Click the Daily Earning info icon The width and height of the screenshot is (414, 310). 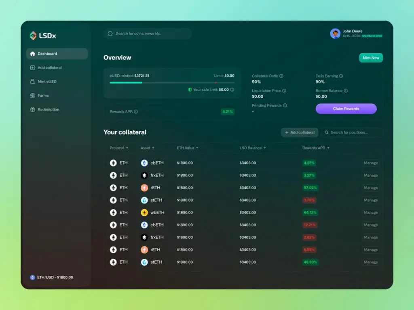(341, 76)
